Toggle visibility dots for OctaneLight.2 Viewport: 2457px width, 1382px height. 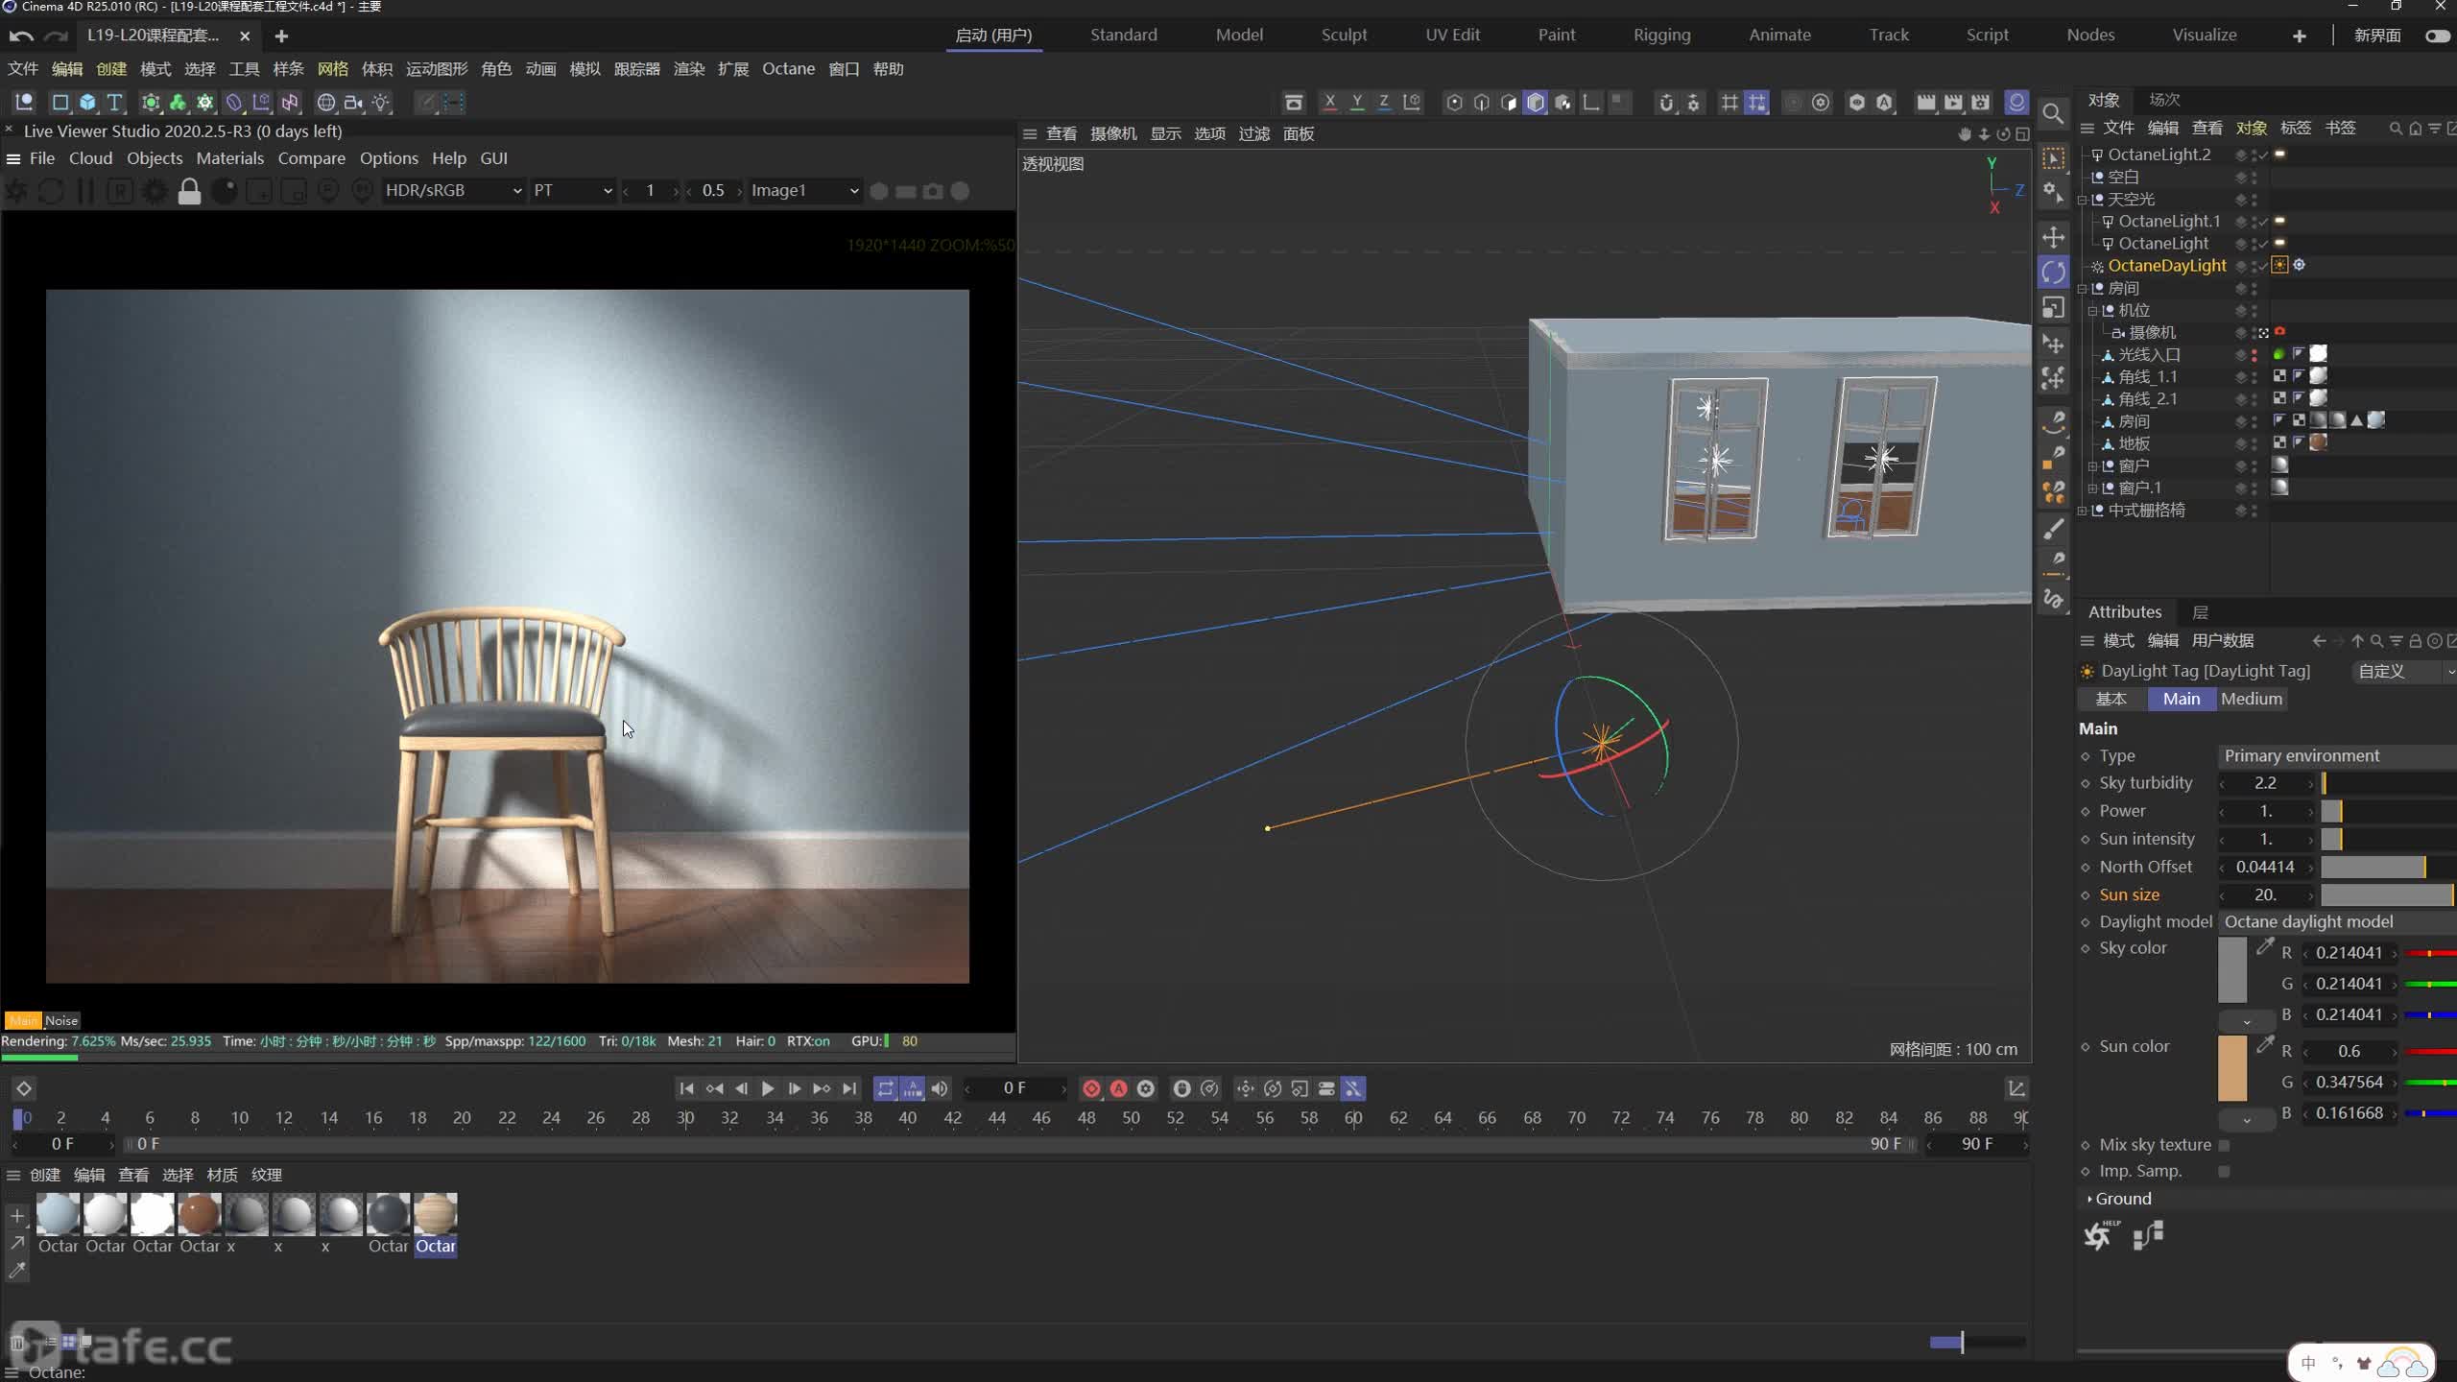pyautogui.click(x=2254, y=155)
